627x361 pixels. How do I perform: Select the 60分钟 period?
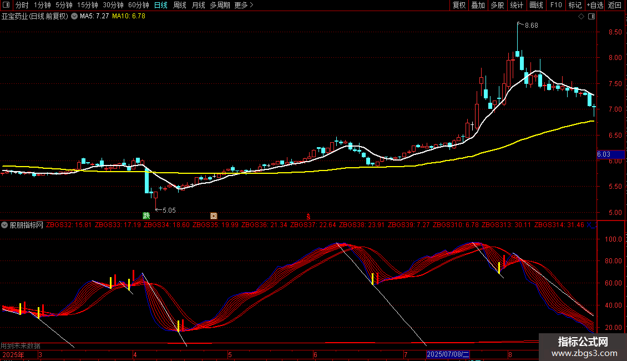coord(139,5)
